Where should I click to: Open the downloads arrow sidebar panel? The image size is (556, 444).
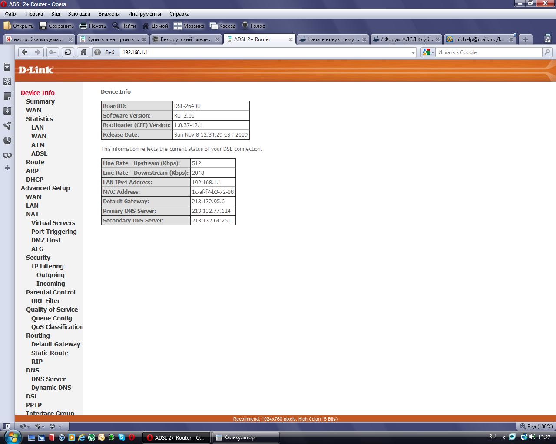(7, 111)
